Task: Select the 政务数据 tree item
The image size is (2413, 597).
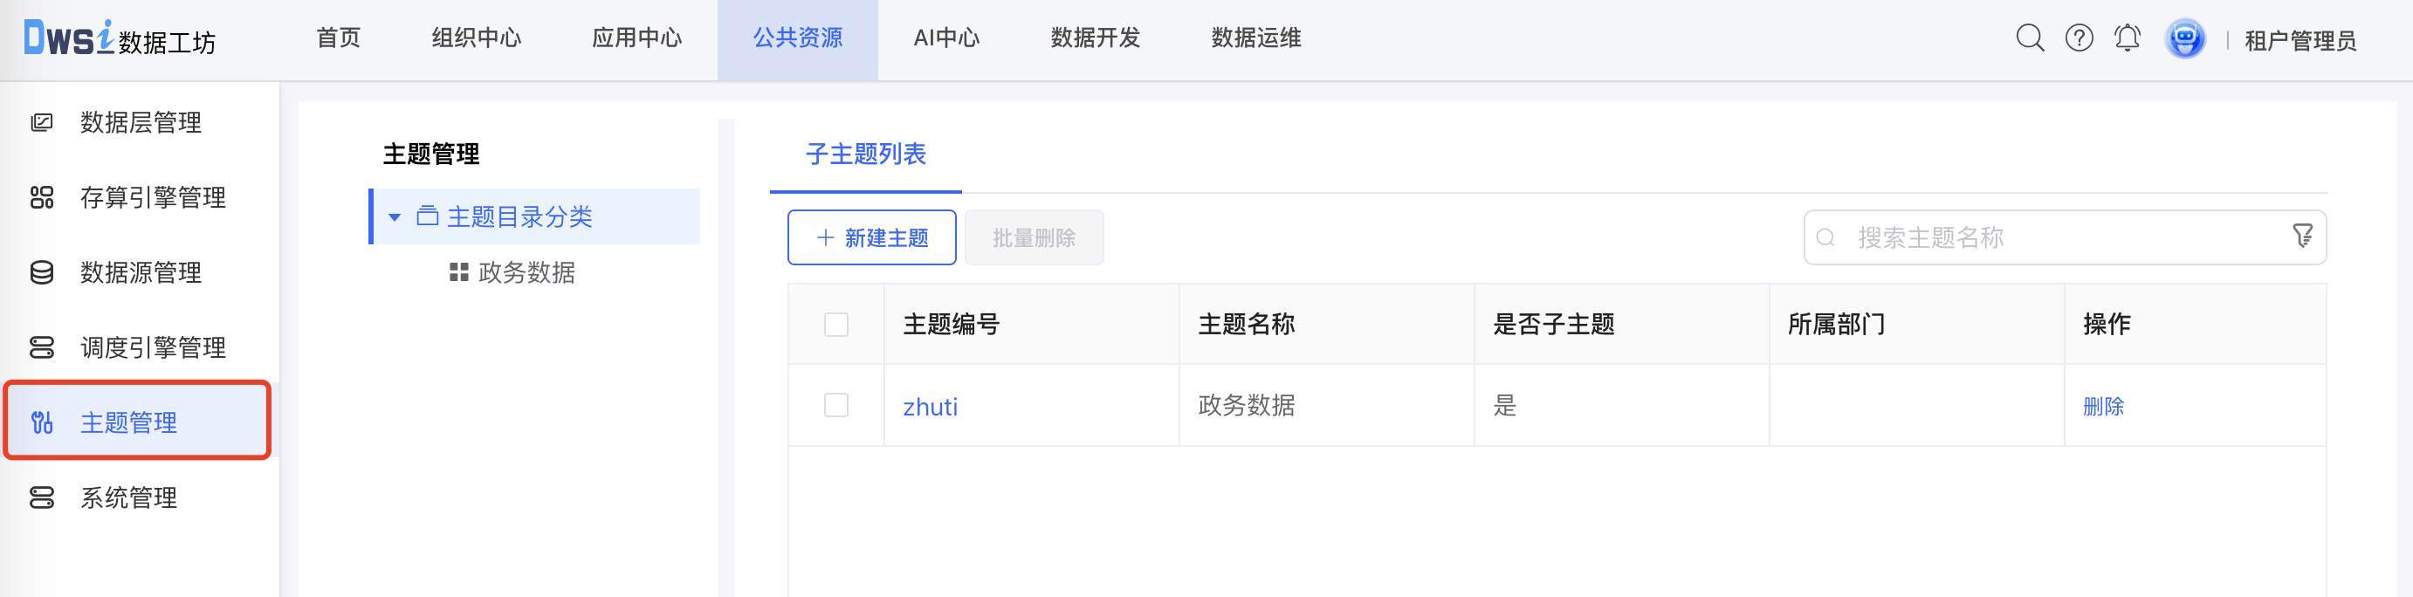Action: (527, 274)
